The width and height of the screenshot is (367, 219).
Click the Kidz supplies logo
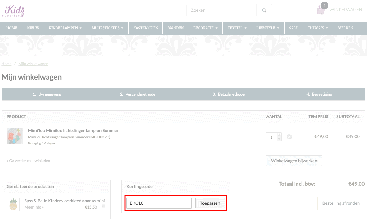[x=13, y=11]
